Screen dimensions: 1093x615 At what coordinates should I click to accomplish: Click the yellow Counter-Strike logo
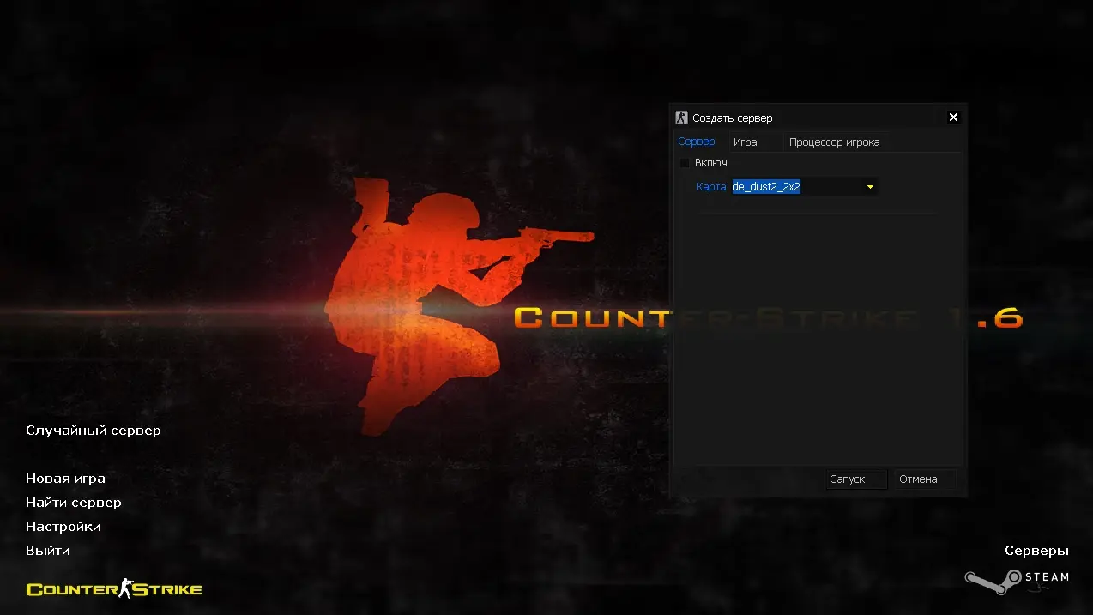click(114, 588)
